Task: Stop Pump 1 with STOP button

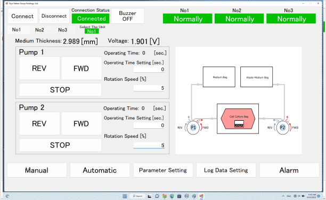Action: click(x=60, y=90)
